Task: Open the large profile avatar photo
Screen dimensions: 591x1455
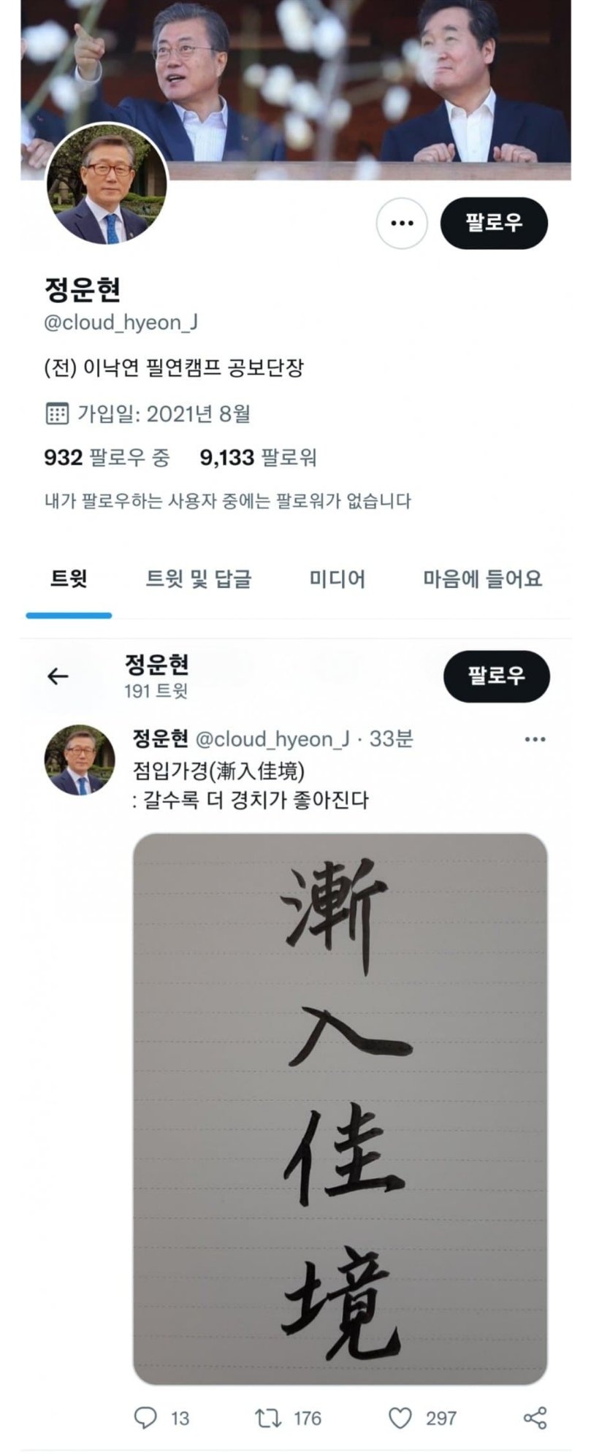Action: pos(107,183)
